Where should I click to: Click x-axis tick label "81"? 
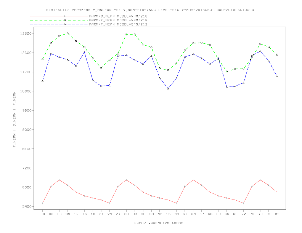(x=269, y=214)
